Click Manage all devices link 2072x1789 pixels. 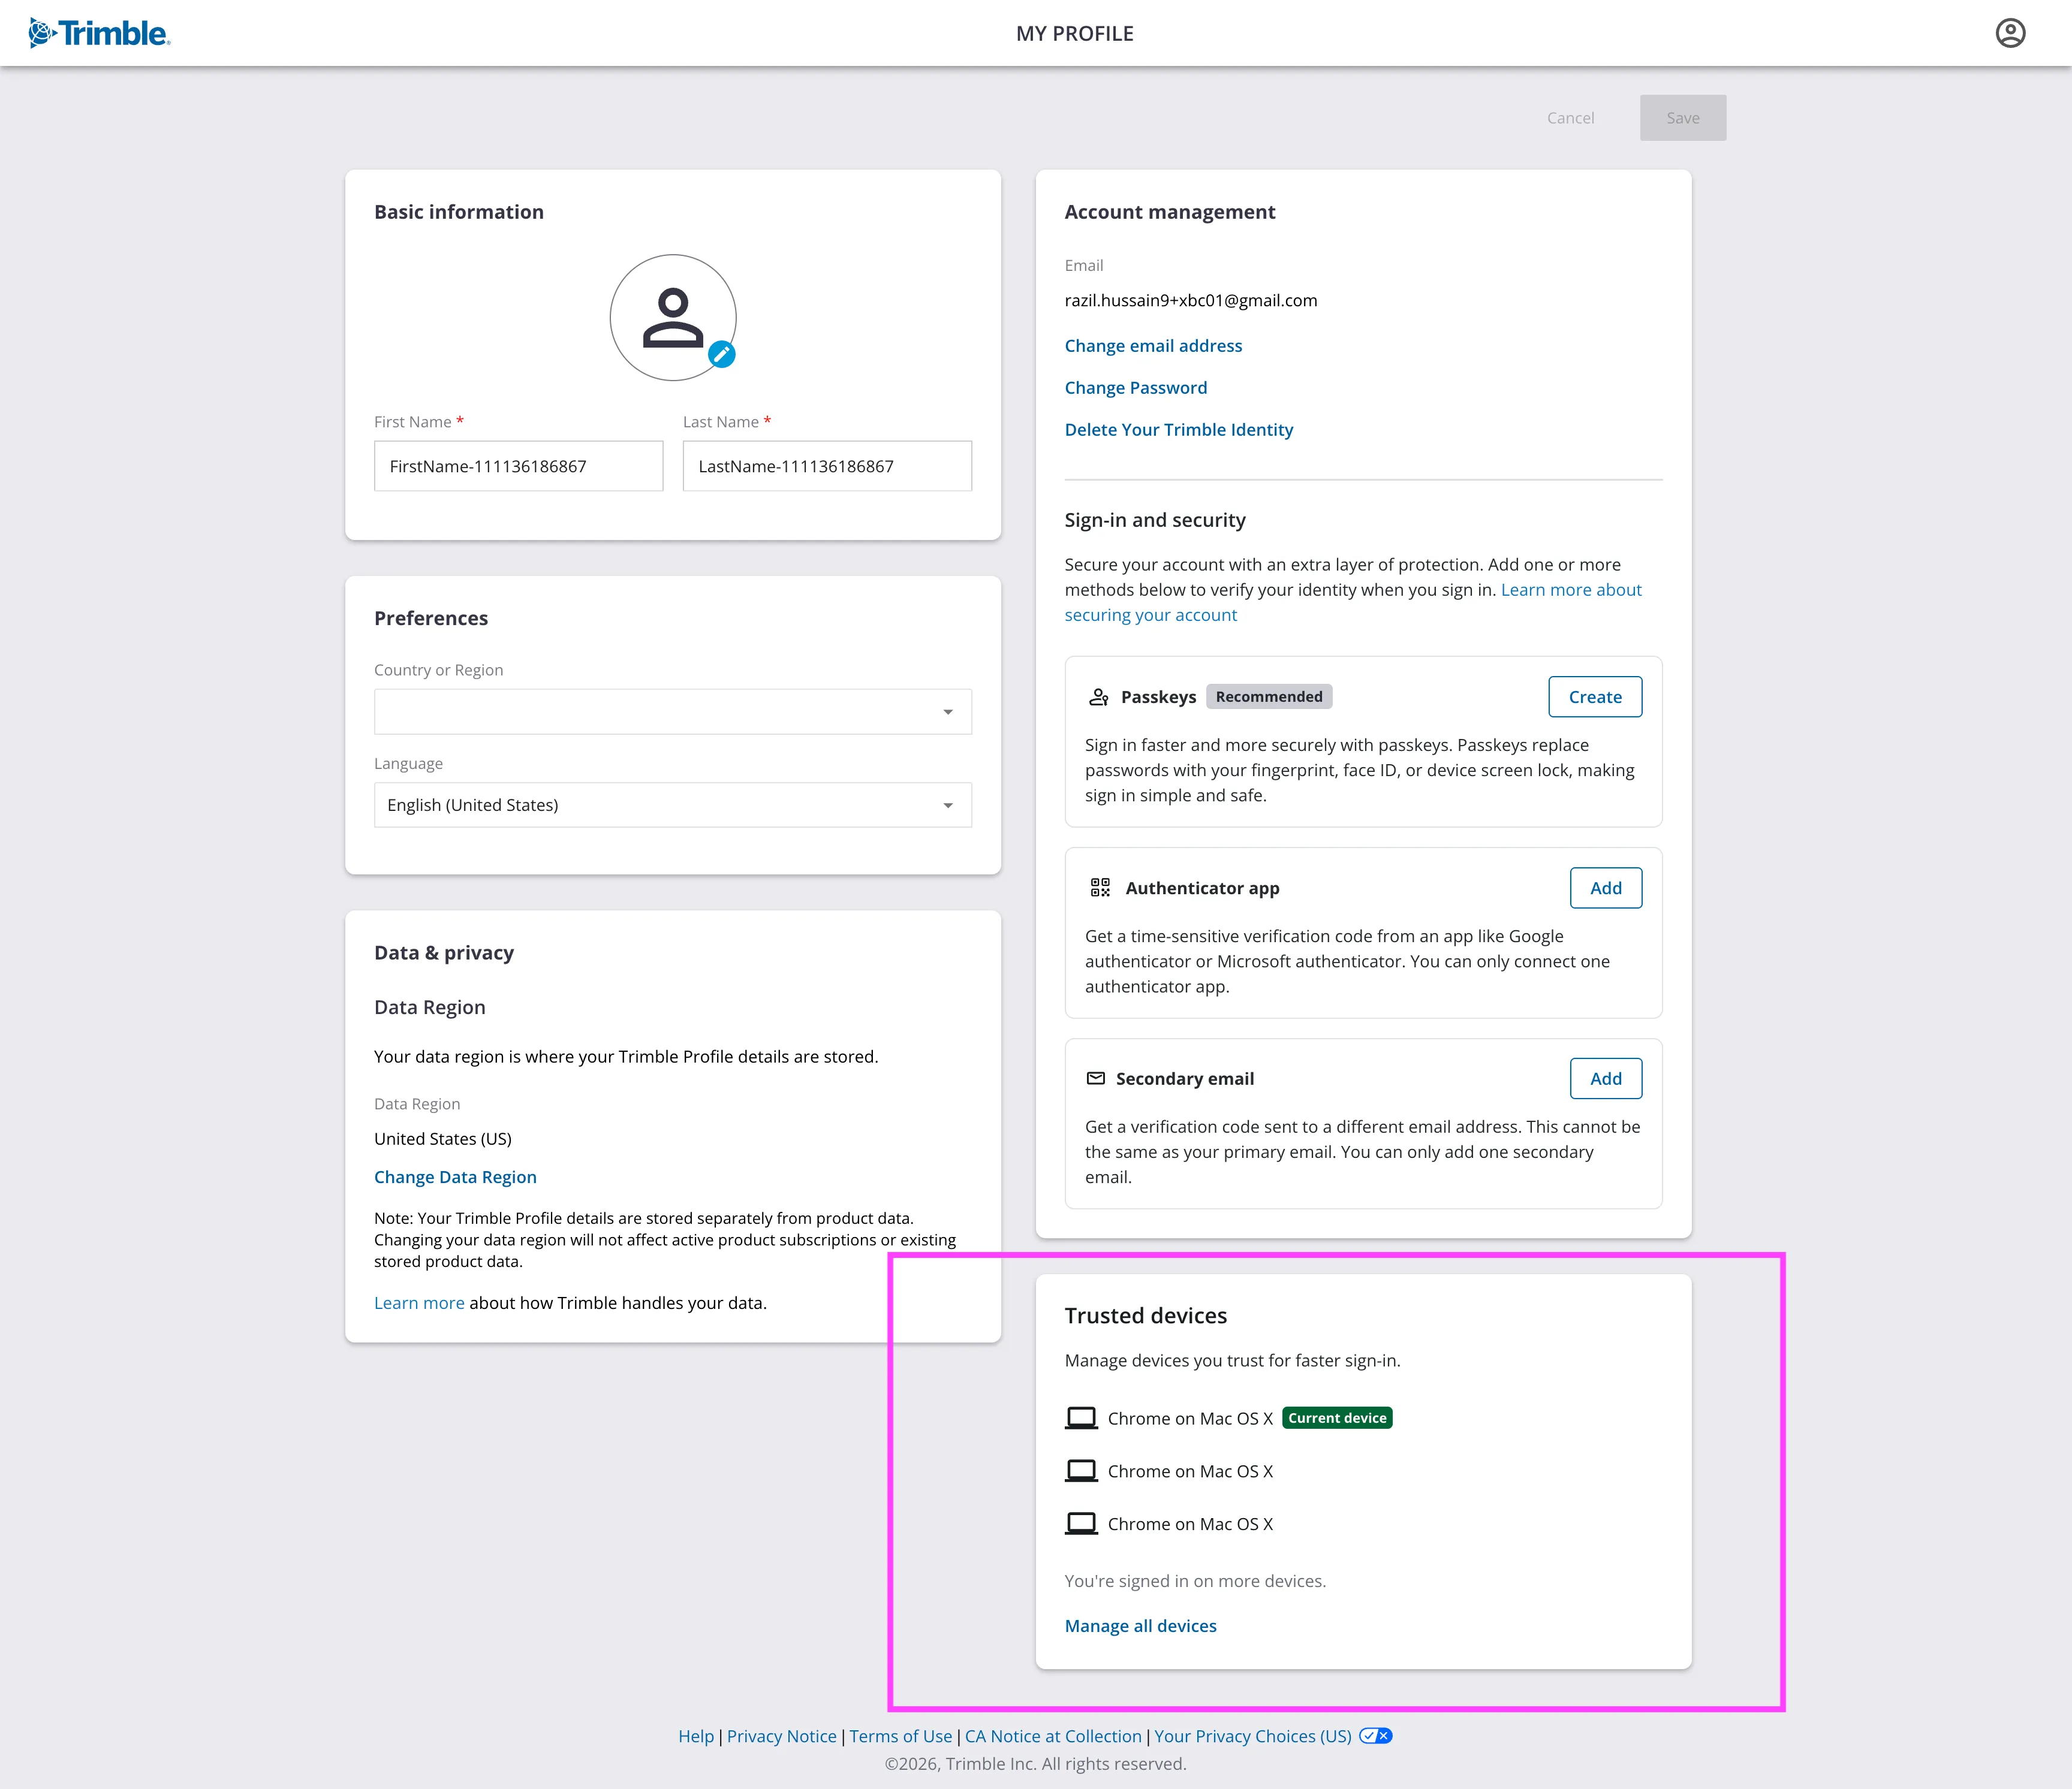1141,1626
